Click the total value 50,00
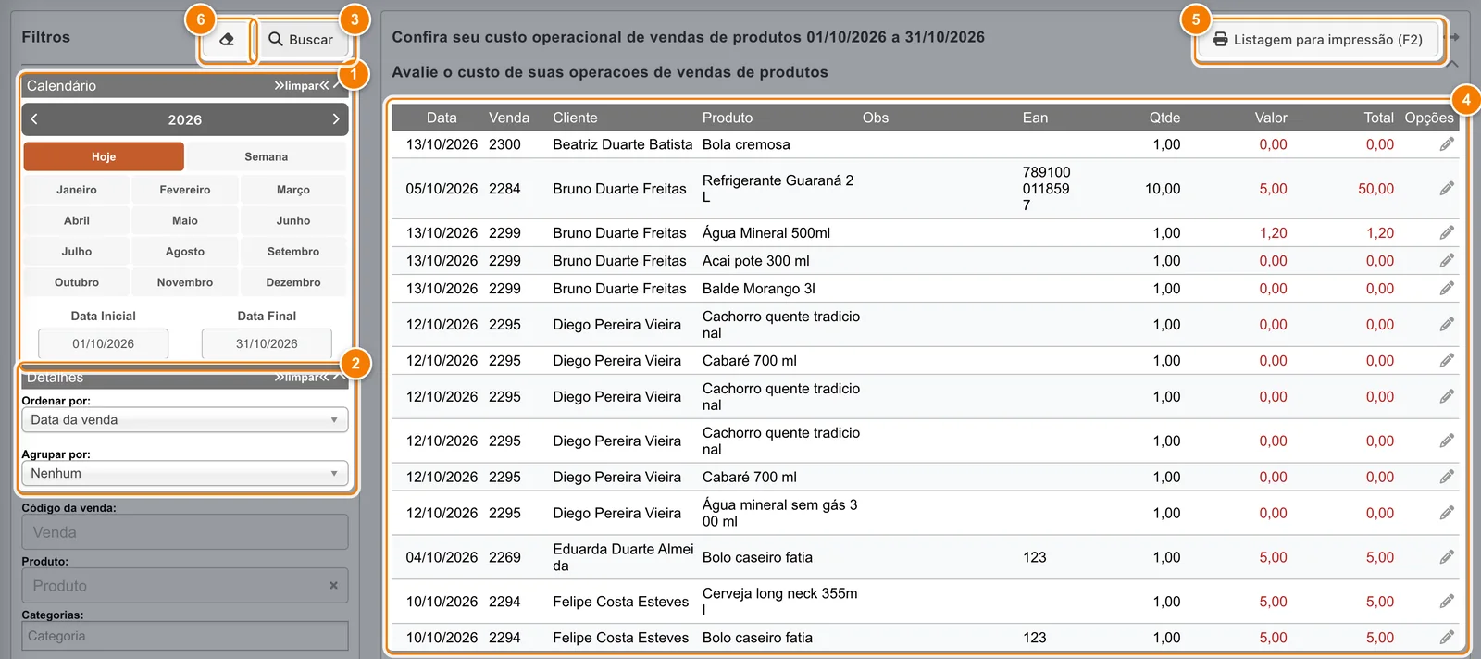 [x=1375, y=189]
